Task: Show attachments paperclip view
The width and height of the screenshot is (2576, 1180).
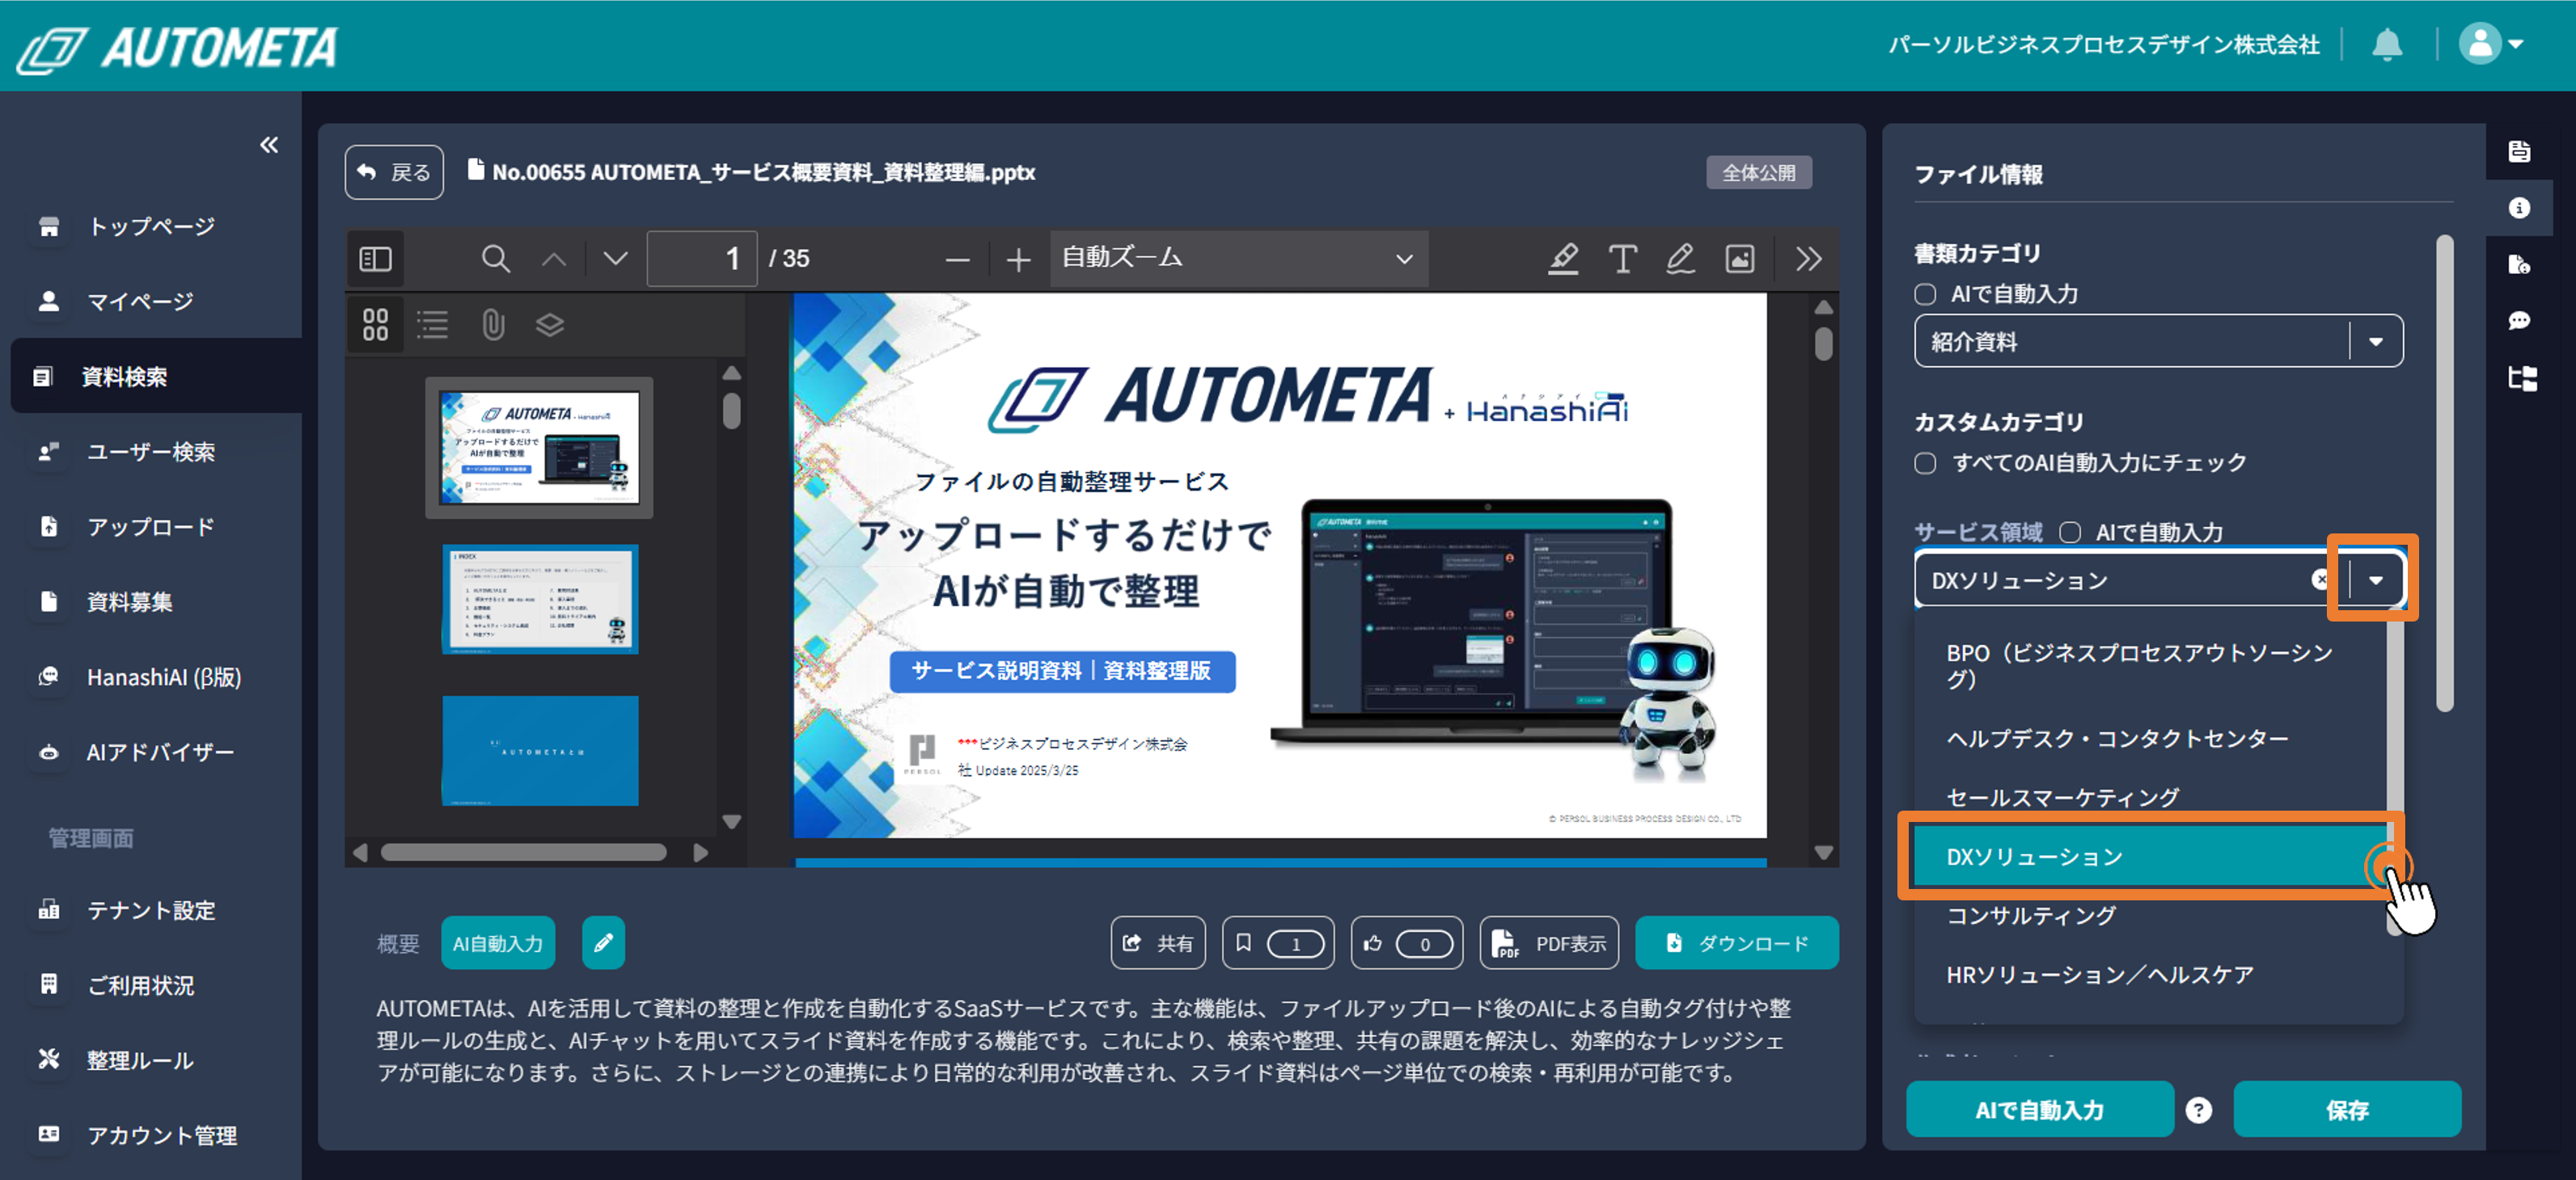Action: tap(492, 325)
